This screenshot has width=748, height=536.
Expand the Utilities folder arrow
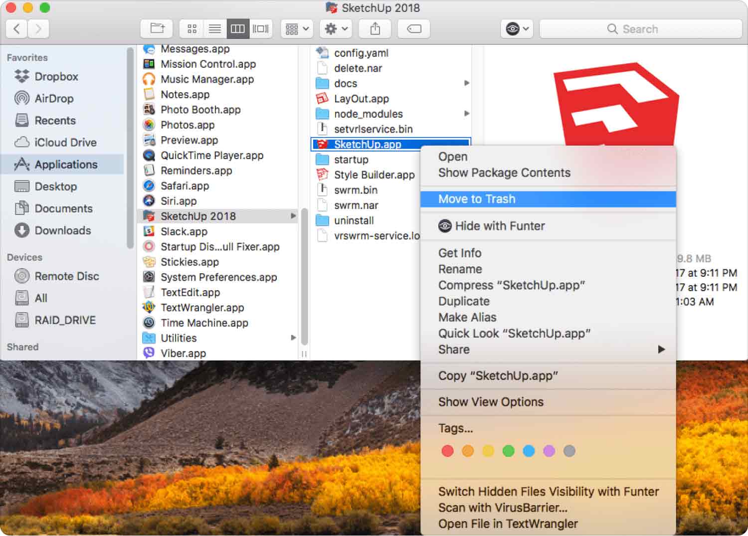point(293,338)
